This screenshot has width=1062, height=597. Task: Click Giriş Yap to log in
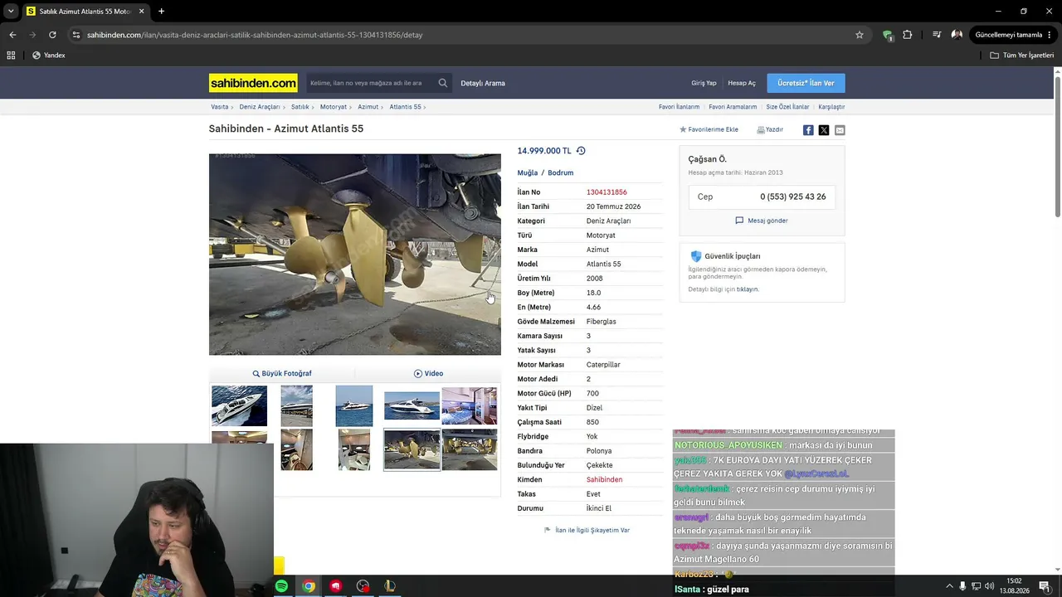(704, 83)
